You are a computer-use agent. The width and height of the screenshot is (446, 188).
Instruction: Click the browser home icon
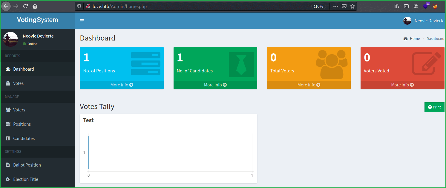(x=35, y=6)
